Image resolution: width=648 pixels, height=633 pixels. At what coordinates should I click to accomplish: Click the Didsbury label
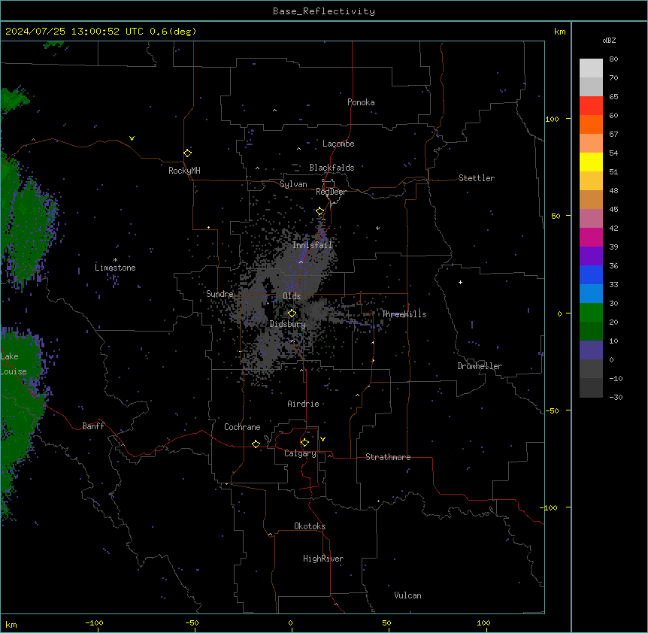pos(287,324)
